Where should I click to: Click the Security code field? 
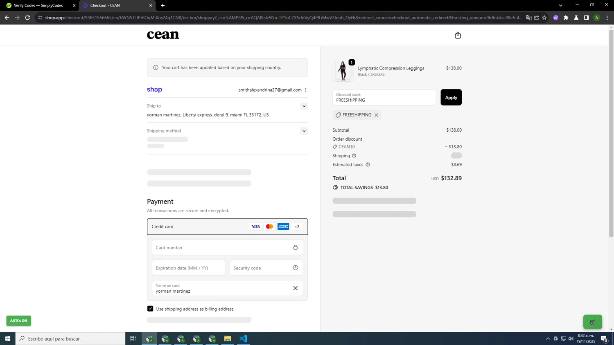click(266, 268)
